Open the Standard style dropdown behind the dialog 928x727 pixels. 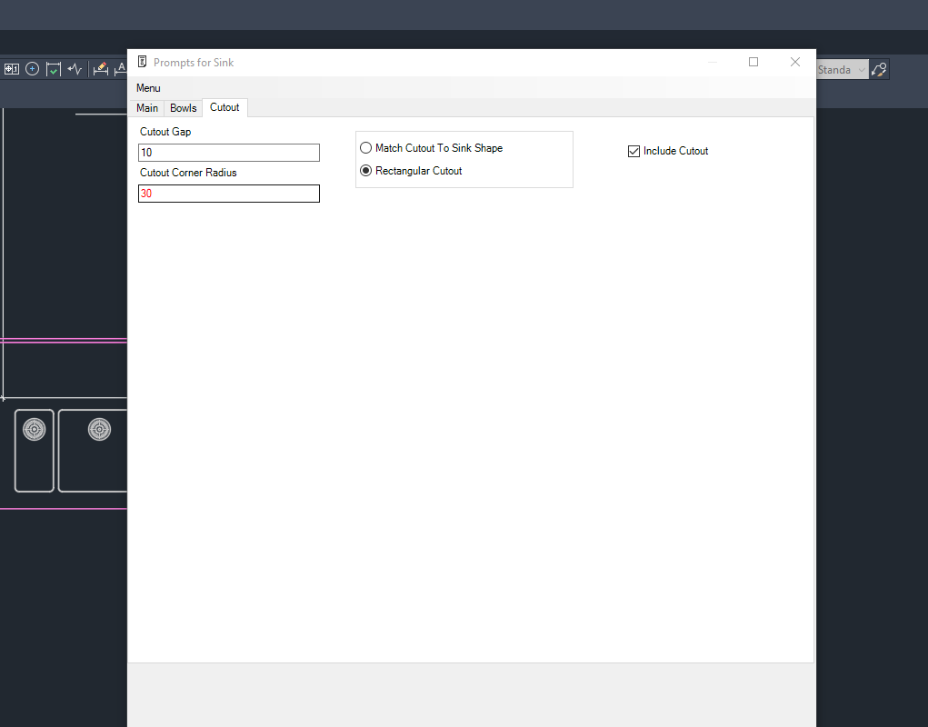tap(843, 70)
